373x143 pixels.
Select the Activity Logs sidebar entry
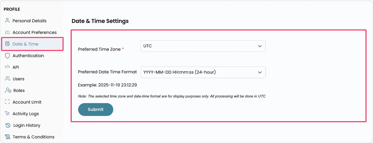pos(26,114)
